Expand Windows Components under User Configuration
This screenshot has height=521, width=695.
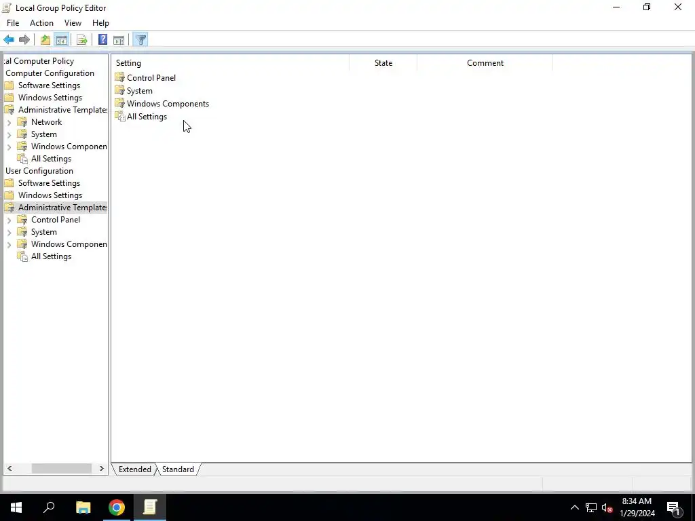pyautogui.click(x=10, y=244)
